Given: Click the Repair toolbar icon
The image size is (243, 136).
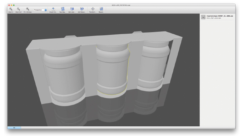Looking at the screenshot, I should 101,10.
